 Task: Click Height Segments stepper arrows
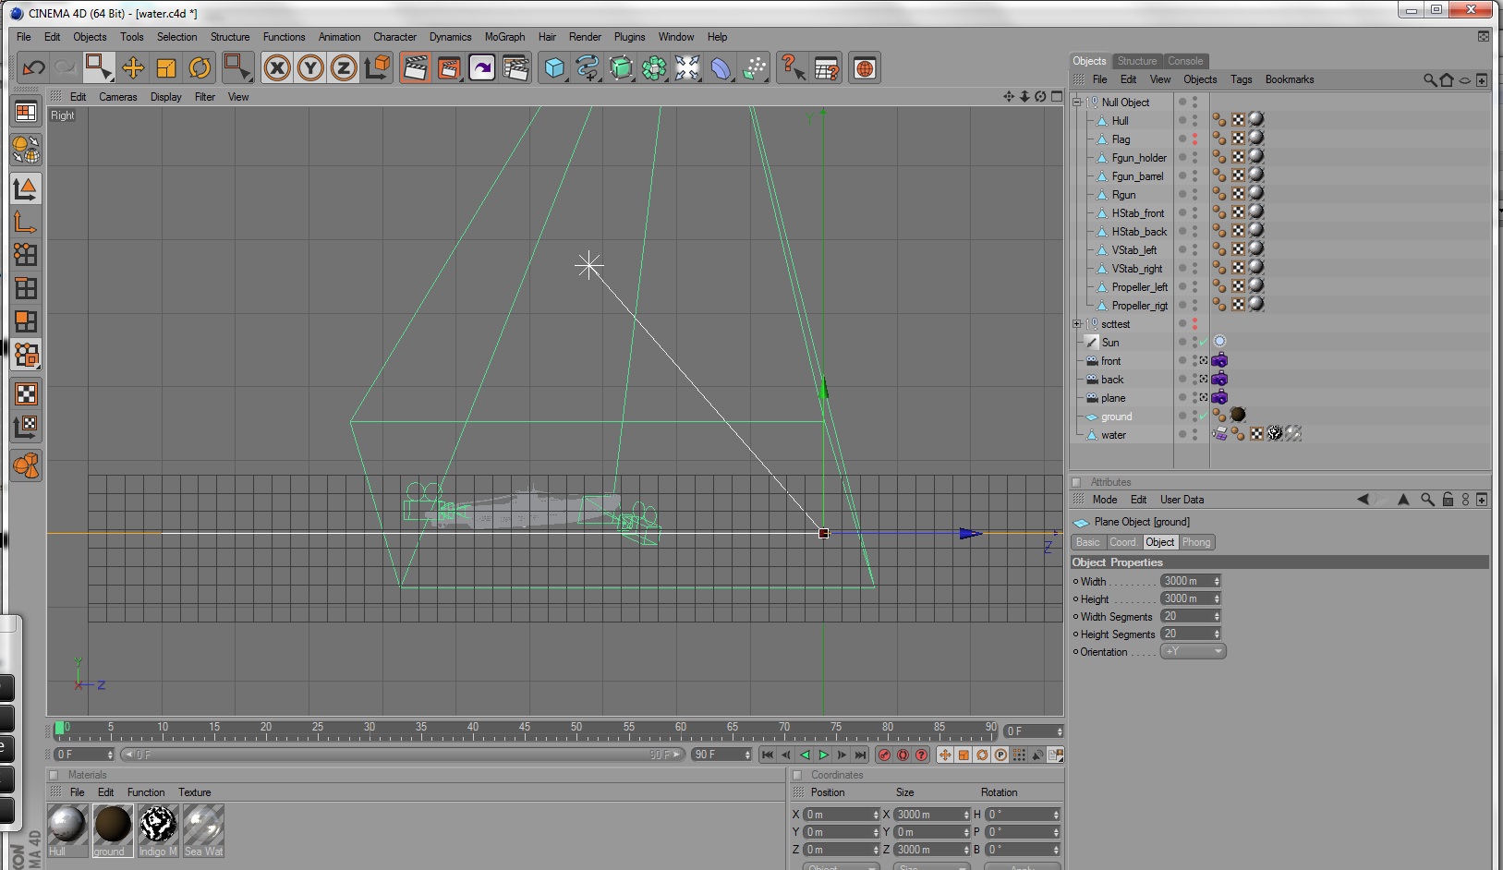click(x=1217, y=634)
